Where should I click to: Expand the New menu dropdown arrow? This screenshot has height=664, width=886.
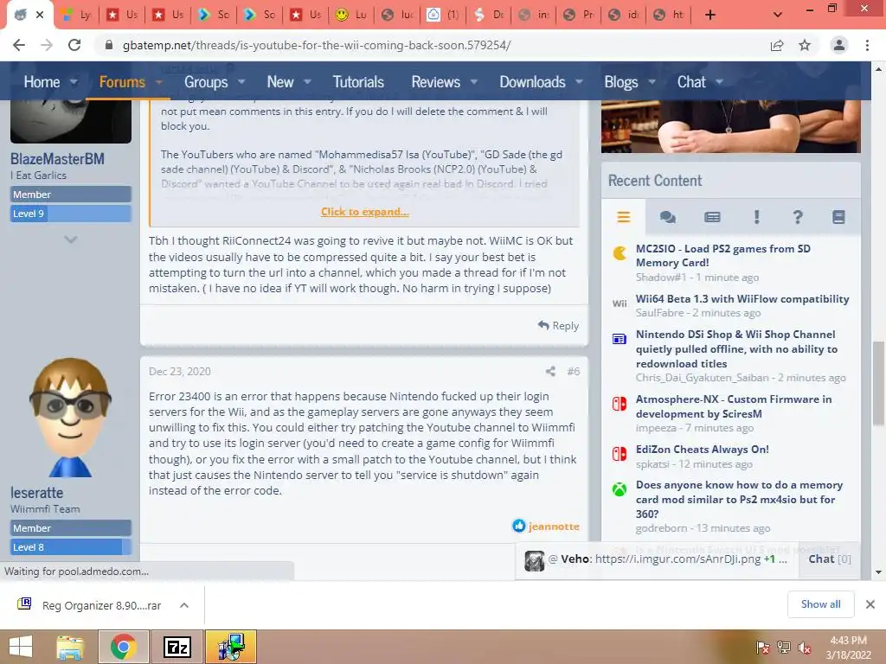point(307,82)
